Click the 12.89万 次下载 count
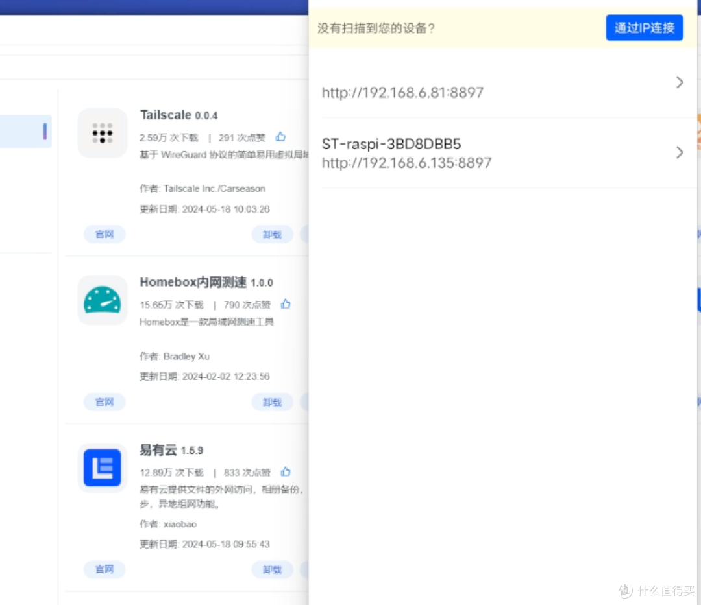Screen dimensions: 701x605 coord(171,472)
